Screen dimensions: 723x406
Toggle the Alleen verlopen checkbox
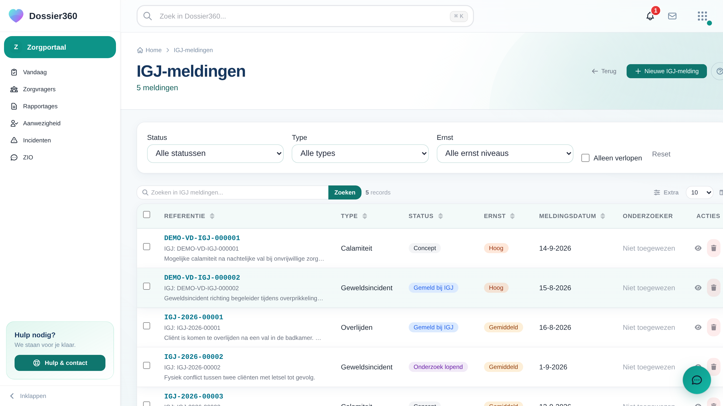click(x=585, y=158)
